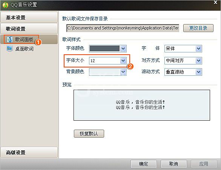Select the 歌词面板 icon in sidebar
Screen dimensions: 221x170
pos(9,40)
